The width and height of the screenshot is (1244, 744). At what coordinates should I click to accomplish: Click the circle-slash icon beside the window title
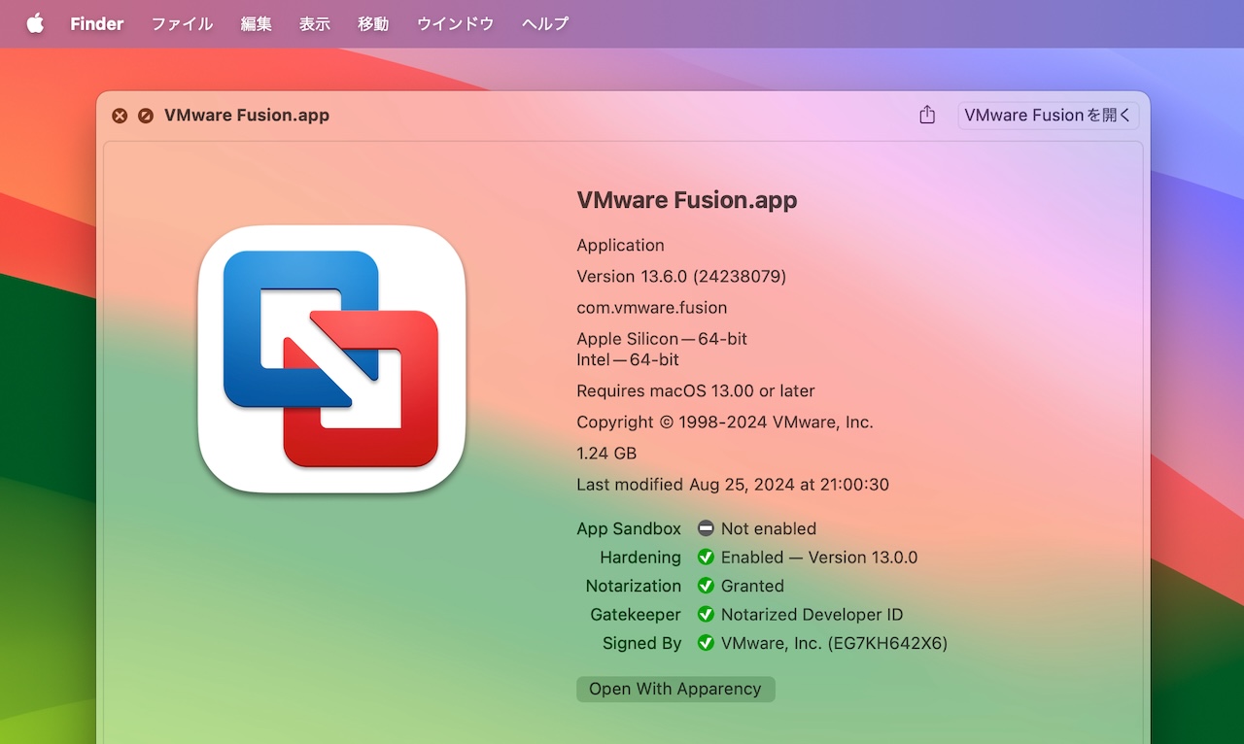coord(146,116)
